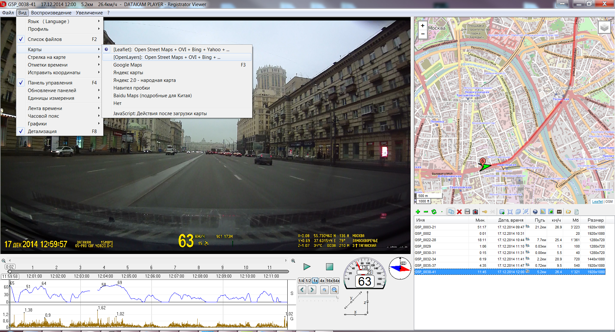Click the green refresh list icon
Viewport: 615px width, 332px height.
tap(434, 212)
